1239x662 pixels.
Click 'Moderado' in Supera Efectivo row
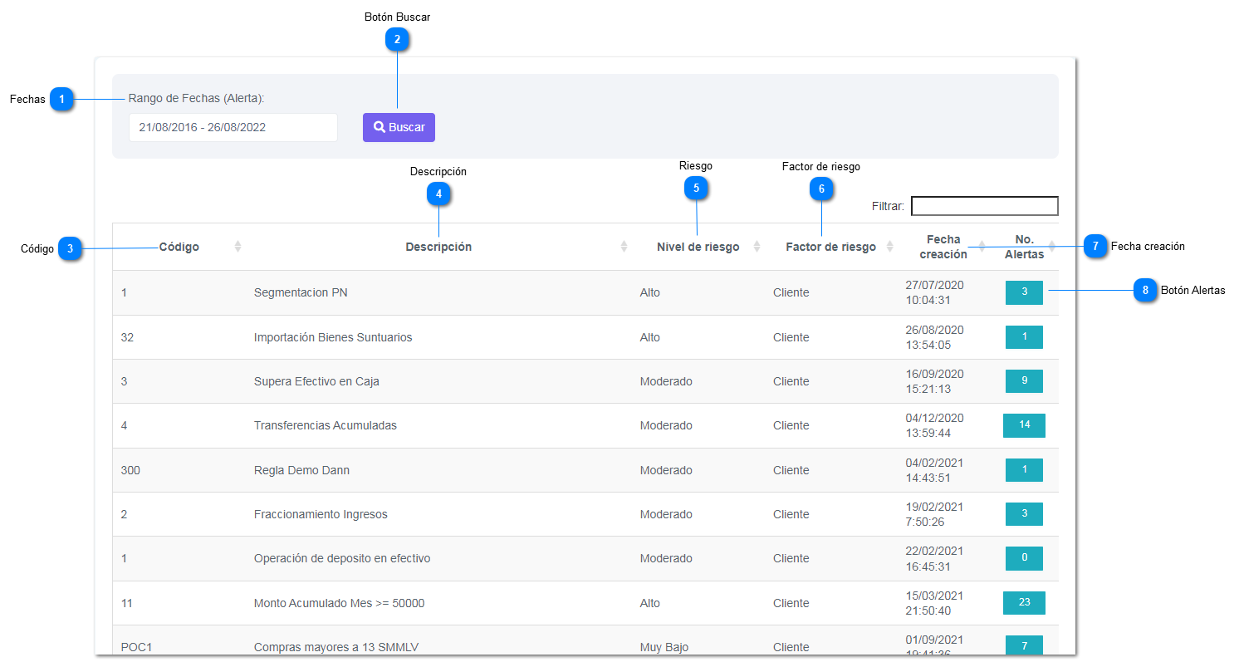666,381
